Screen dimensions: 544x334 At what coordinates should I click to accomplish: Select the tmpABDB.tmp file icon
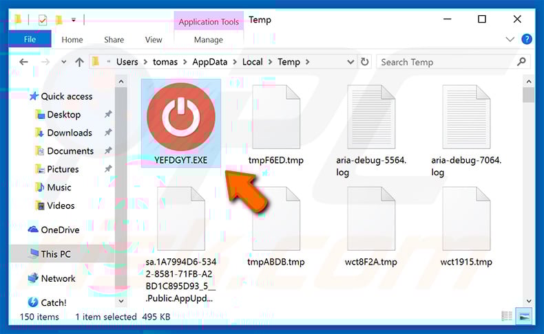tap(276, 219)
